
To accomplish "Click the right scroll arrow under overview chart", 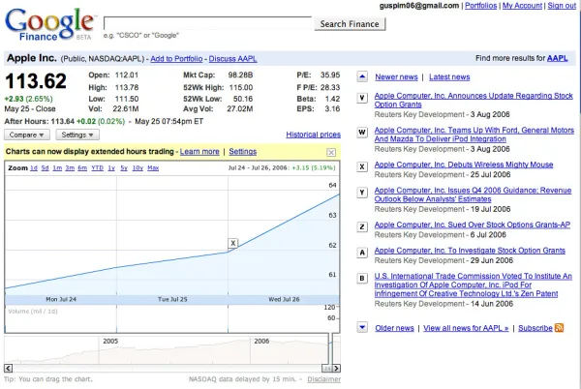I will click(336, 369).
